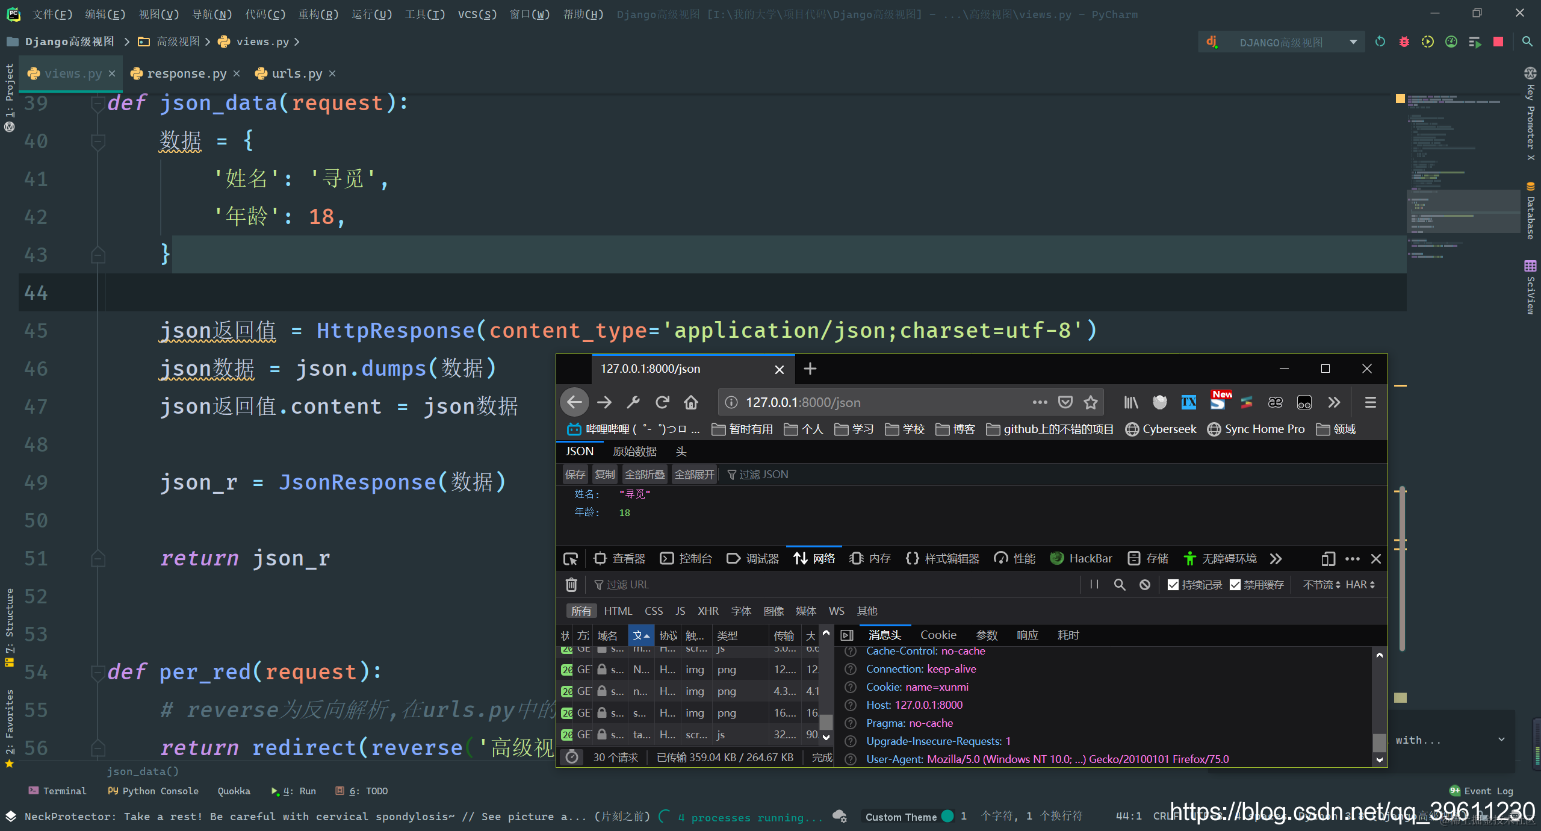Viewport: 1541px width, 831px height.
Task: Expand Firefox toolbar overflow chevron
Action: click(x=1335, y=402)
